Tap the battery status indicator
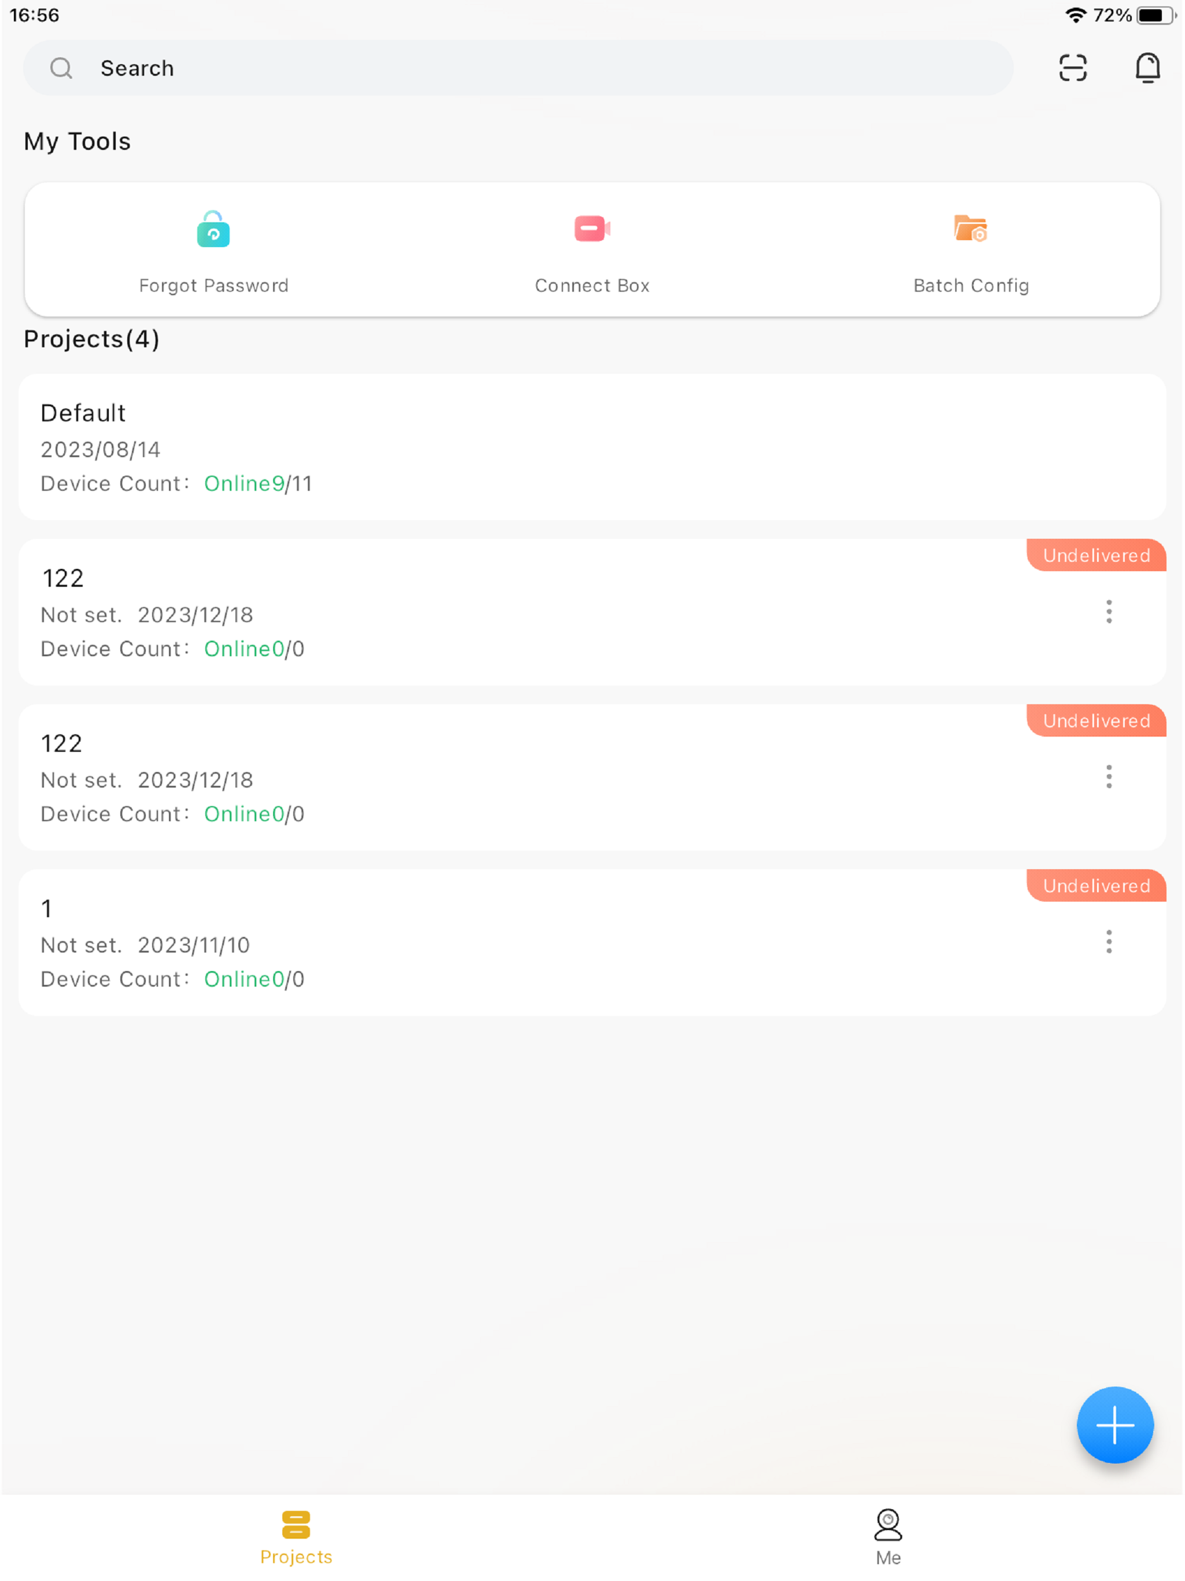This screenshot has height=1581, width=1185. [1155, 15]
